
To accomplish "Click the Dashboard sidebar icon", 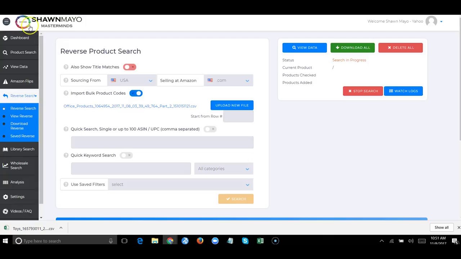I will point(5,38).
